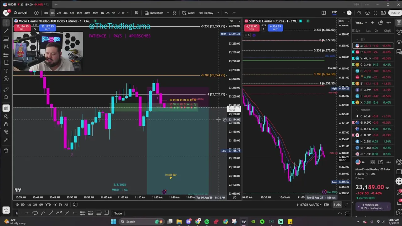Click the 6,326.25 BUY button on S&P chart
The width and height of the screenshot is (402, 226).
pos(275,28)
